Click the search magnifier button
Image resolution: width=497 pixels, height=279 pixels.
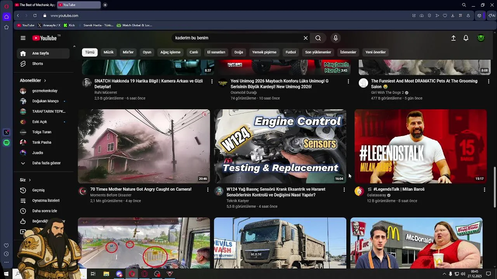pos(318,38)
